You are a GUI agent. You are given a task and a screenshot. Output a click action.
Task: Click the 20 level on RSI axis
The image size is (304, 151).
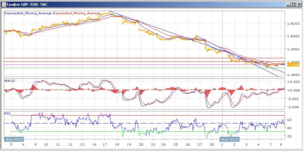coord(290,136)
